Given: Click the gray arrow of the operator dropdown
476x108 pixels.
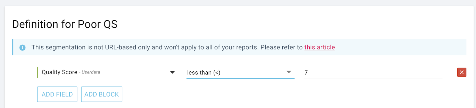Looking at the screenshot, I should coord(288,72).
